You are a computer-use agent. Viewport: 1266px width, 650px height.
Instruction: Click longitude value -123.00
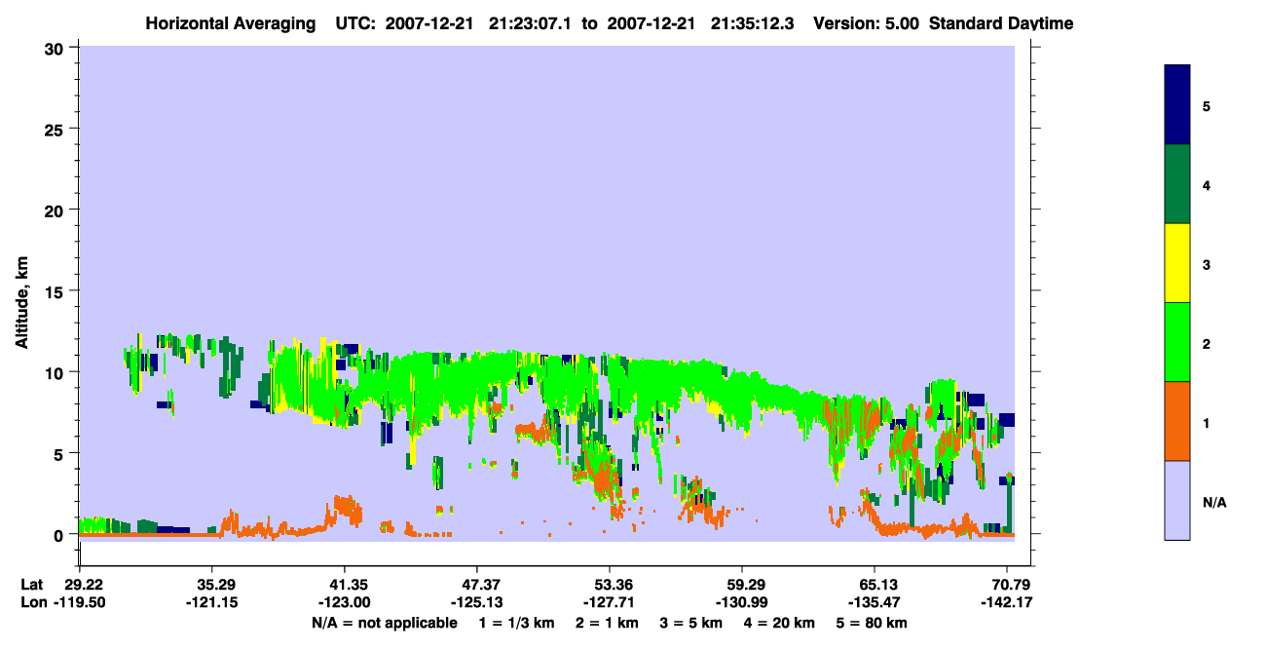click(345, 602)
